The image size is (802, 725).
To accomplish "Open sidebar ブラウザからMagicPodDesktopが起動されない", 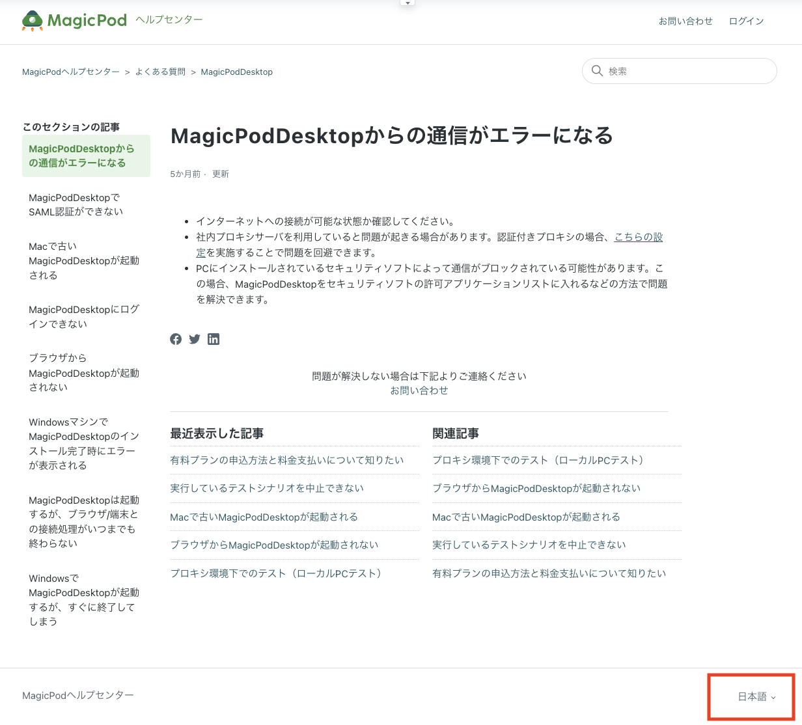I will click(x=86, y=372).
